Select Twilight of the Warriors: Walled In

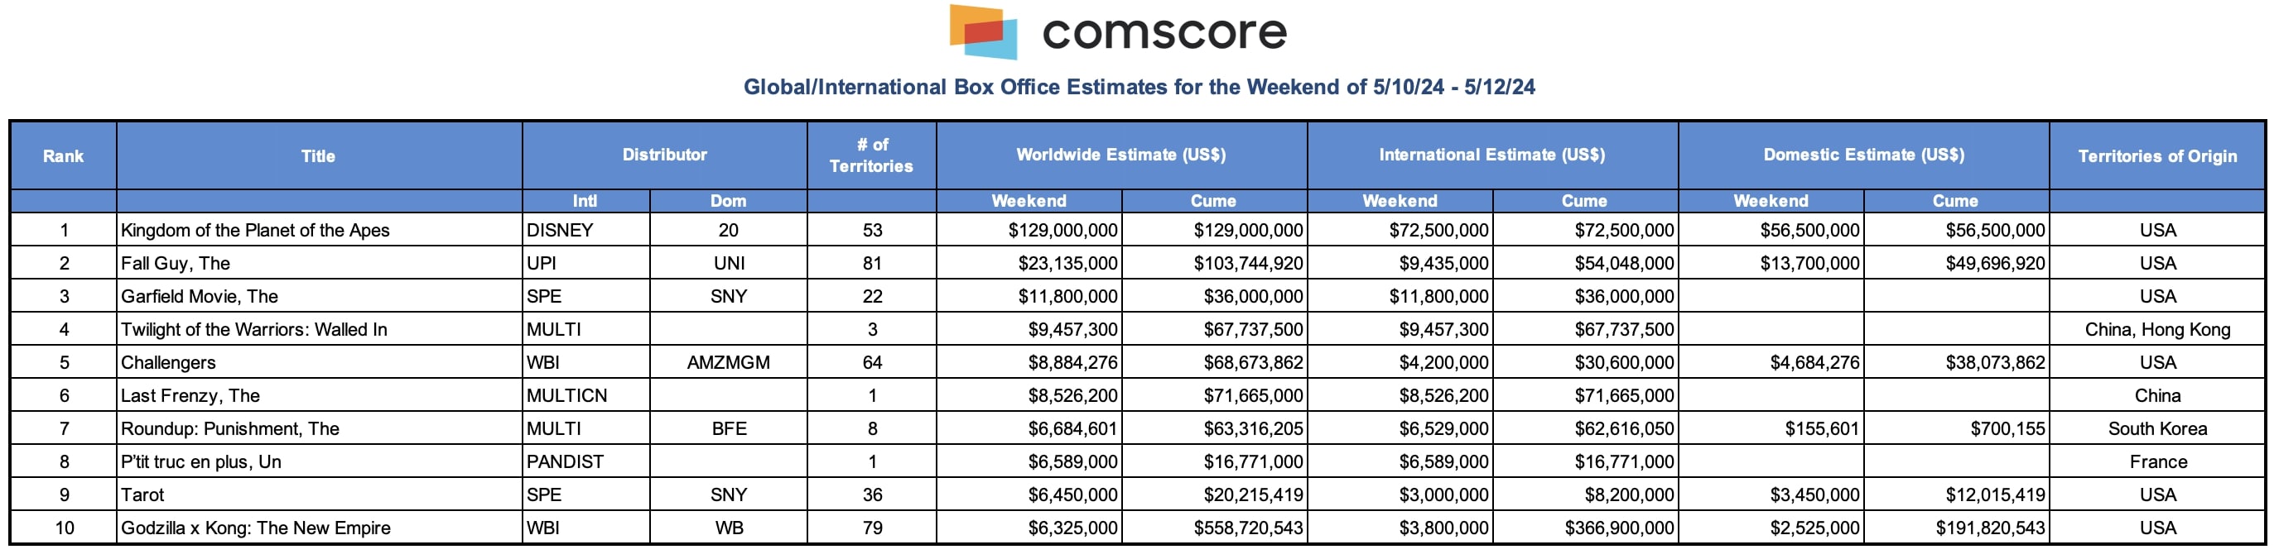254,329
